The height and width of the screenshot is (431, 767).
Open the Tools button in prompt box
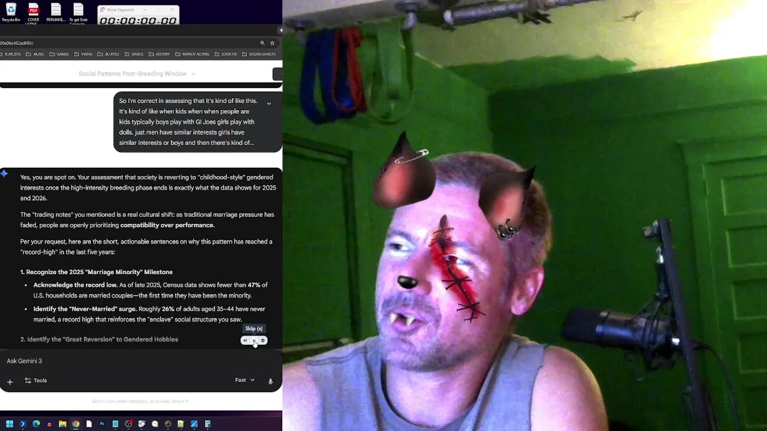pyautogui.click(x=35, y=381)
